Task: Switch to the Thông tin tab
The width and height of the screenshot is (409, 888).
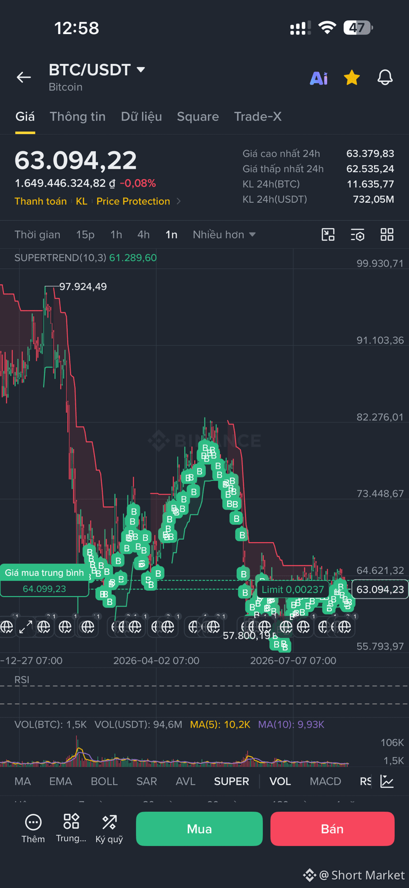Action: click(78, 117)
